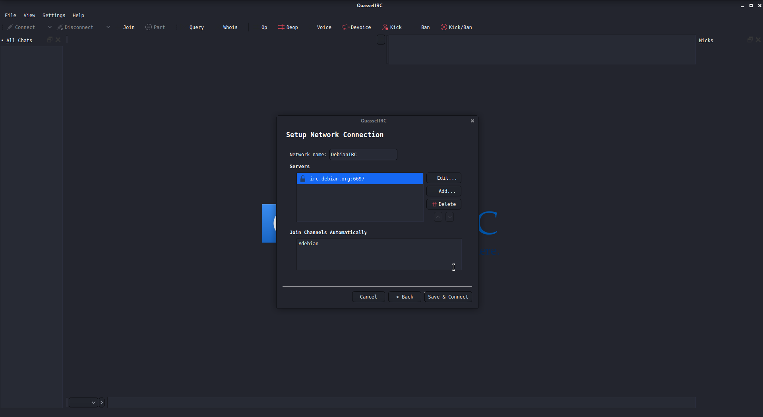Open the Settings menu
Viewport: 763px width, 417px height.
tap(54, 16)
